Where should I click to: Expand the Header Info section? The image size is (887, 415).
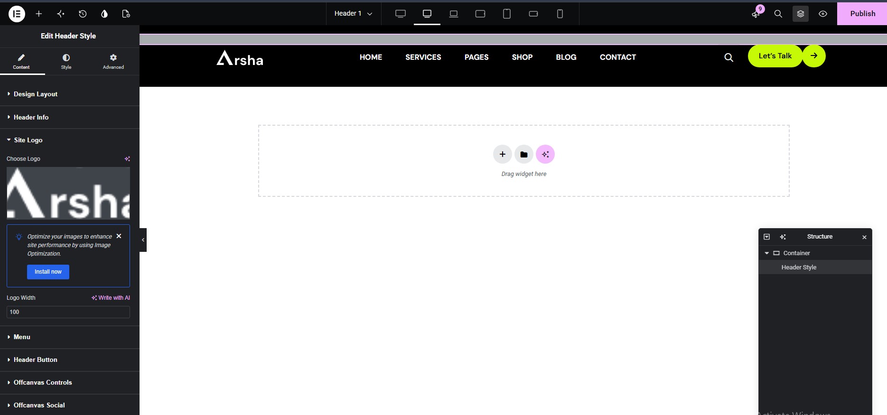point(70,117)
